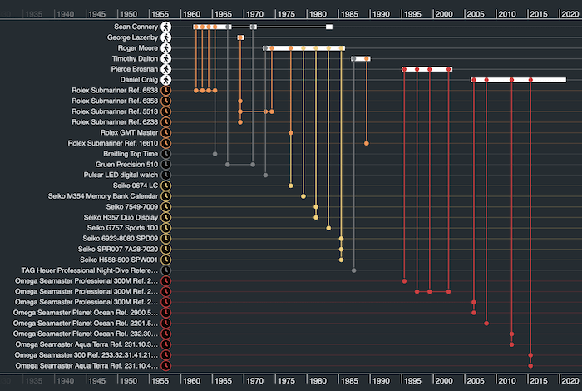
Task: Select the person icon beside Timothy Dalton
Action: (x=166, y=59)
